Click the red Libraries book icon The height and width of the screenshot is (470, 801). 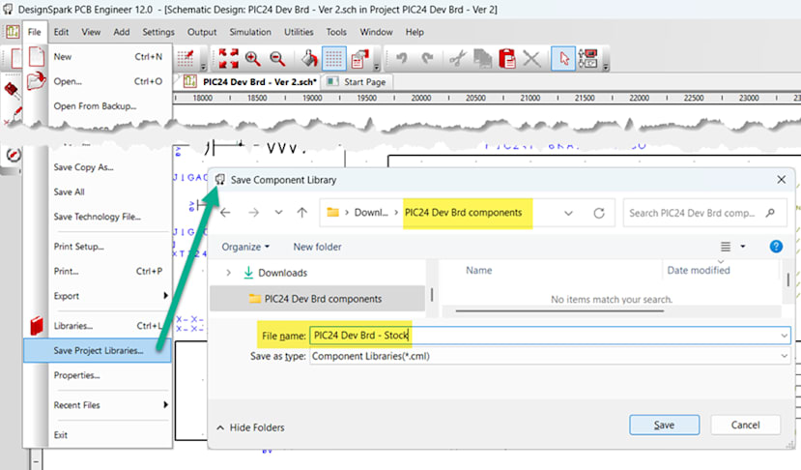click(37, 326)
